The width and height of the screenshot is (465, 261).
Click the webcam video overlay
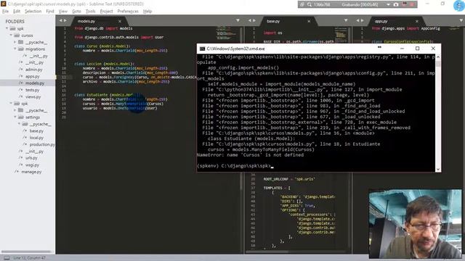[x=415, y=224]
